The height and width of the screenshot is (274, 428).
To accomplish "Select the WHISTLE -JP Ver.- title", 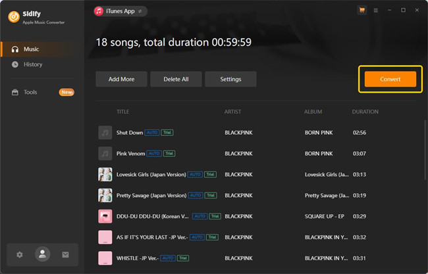I will (138, 258).
